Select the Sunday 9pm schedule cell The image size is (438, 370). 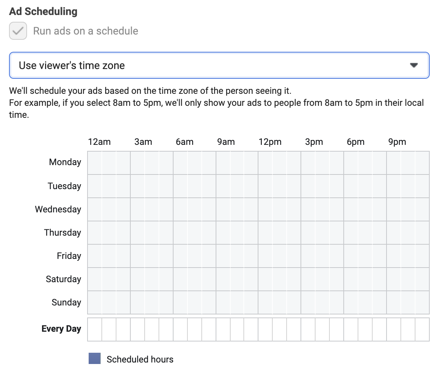point(394,302)
